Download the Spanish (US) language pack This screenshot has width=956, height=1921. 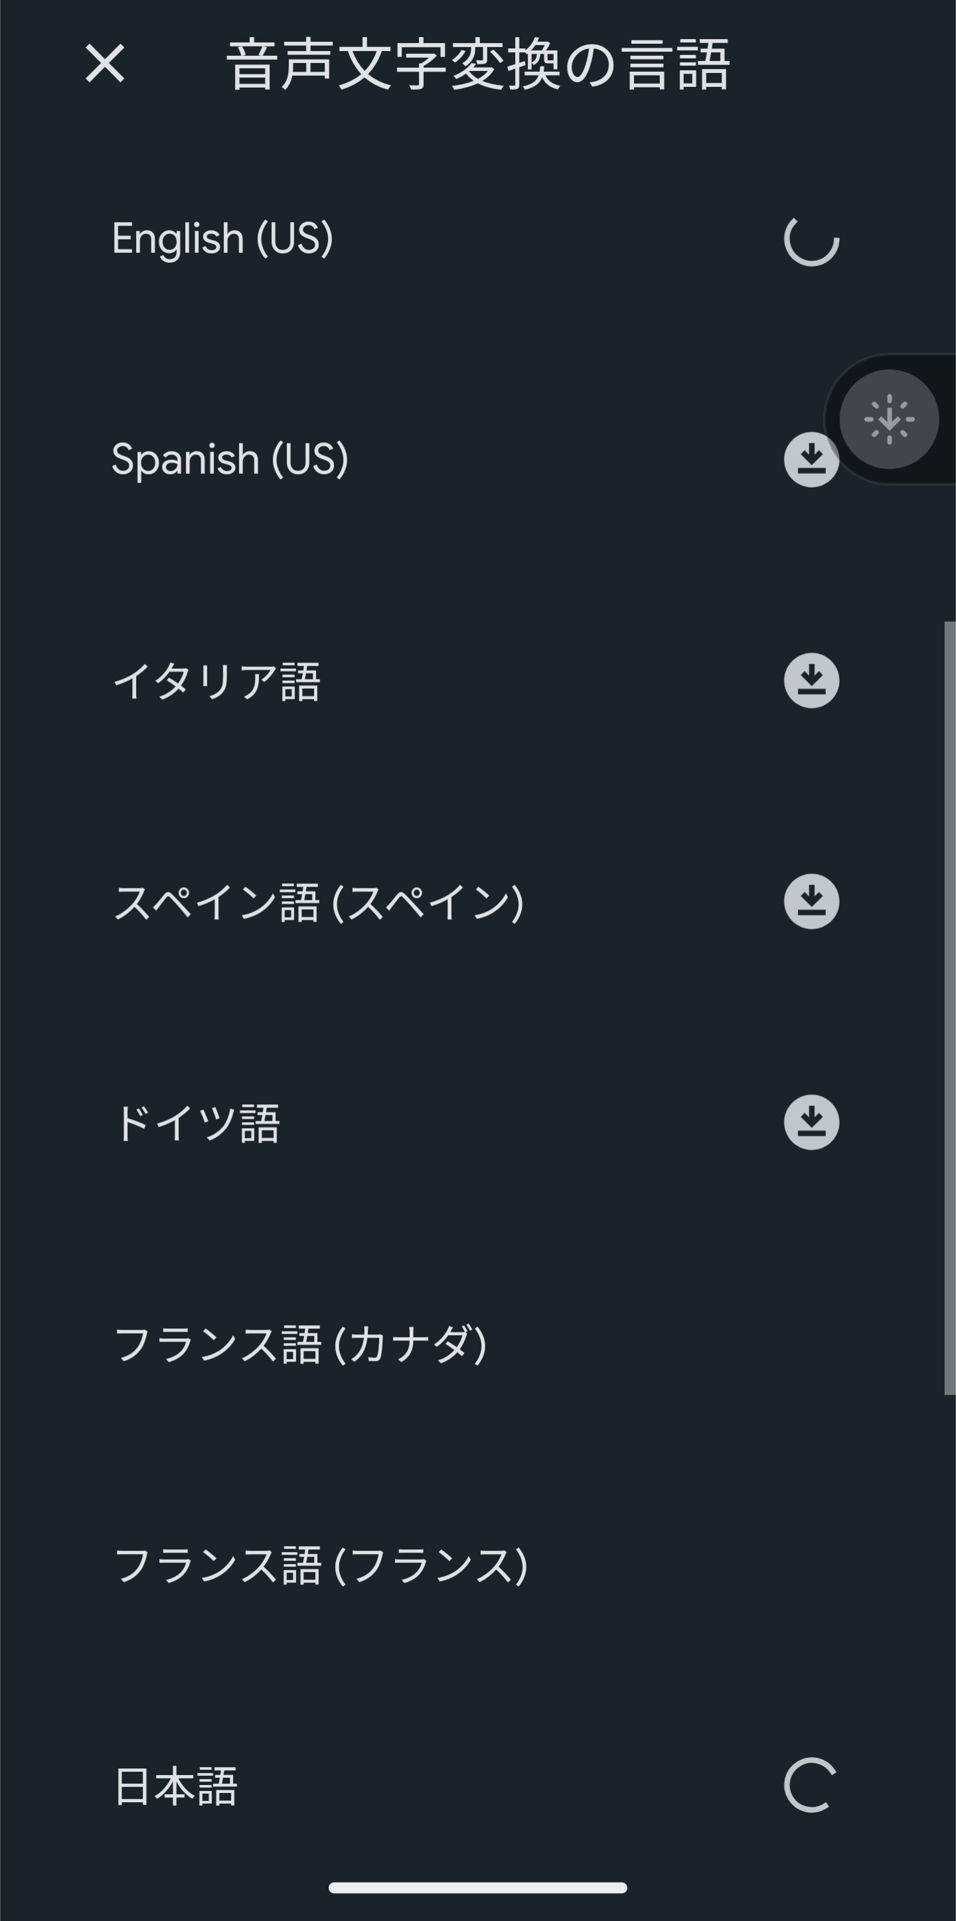click(x=812, y=459)
